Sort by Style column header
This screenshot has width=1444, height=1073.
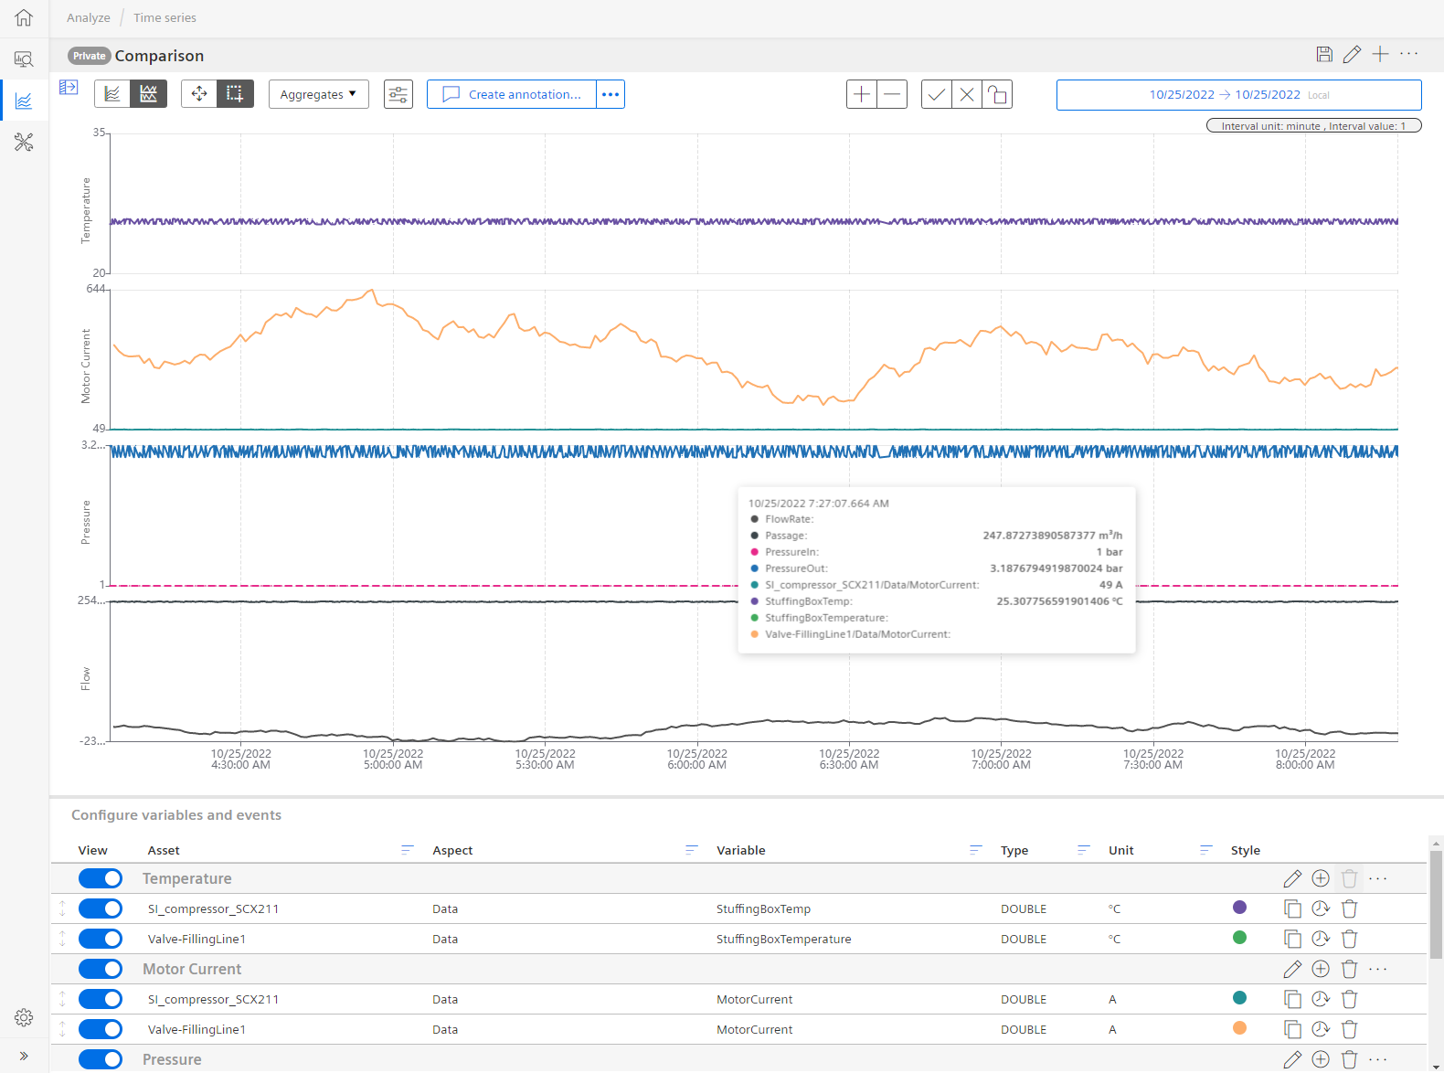[x=1245, y=850]
